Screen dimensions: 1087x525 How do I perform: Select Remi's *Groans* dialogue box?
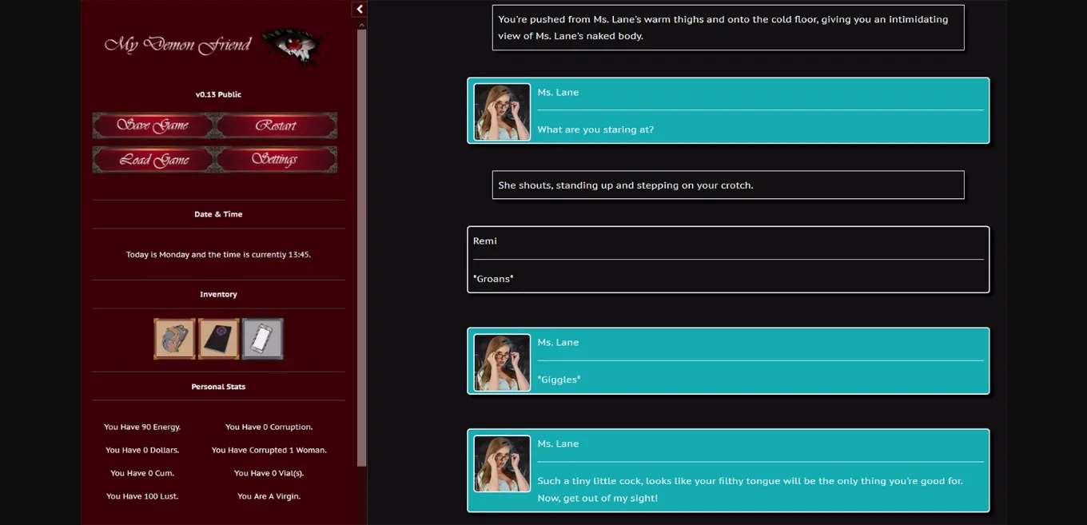727,259
